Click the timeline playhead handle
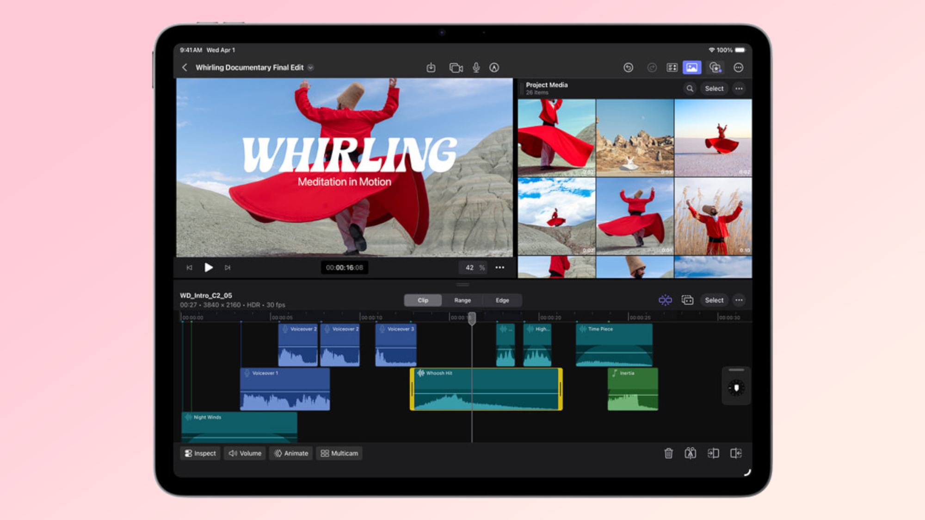 point(472,318)
